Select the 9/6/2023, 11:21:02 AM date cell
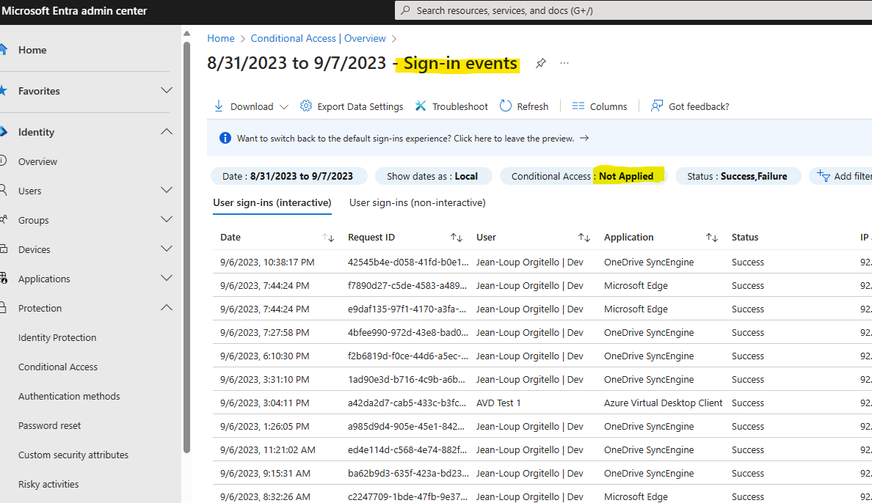This screenshot has width=872, height=503. (267, 449)
